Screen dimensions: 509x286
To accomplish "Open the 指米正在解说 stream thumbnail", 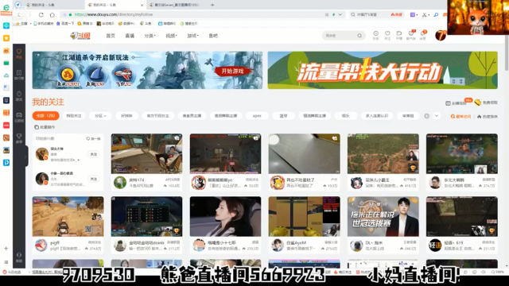I will pos(383,216).
